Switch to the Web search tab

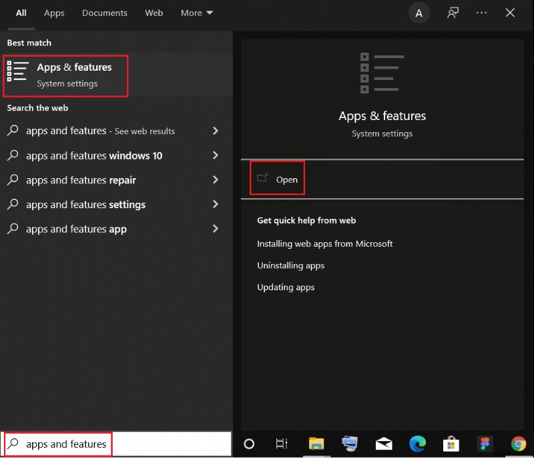coord(154,13)
